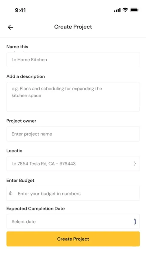
Task: Open the location field showing Tesla Rd example
Action: (73, 163)
